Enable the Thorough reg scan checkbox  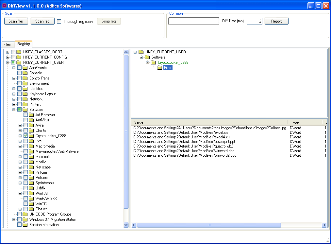pyautogui.click(x=59, y=22)
